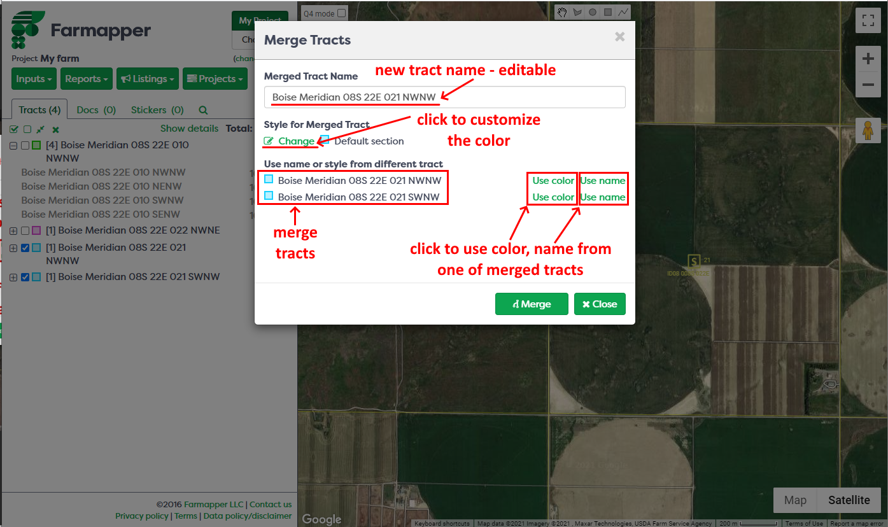Click the Merged Tract Name input field
This screenshot has height=527, width=888.
point(445,97)
